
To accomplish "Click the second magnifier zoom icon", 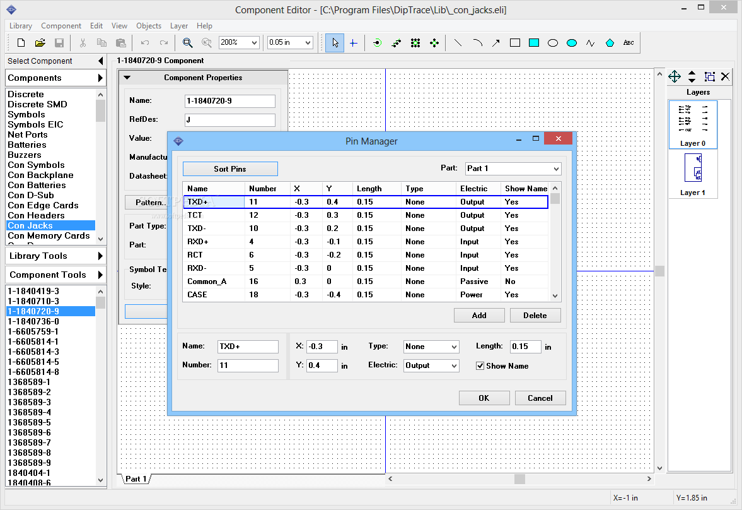I will [x=207, y=43].
